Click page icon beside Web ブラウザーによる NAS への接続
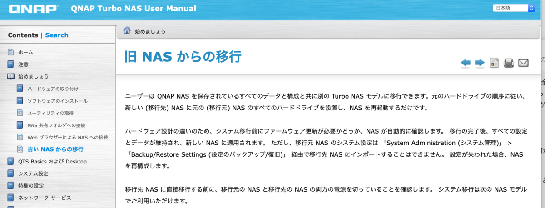Image resolution: width=545 pixels, height=208 pixels. point(20,137)
